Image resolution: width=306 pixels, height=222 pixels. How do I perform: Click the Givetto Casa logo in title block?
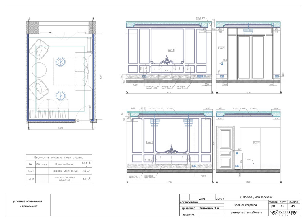point(283,213)
